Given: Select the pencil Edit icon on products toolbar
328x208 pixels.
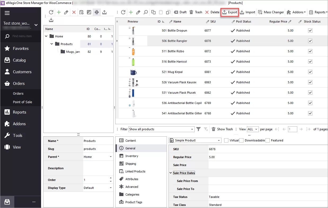Looking at the screenshot, I should coord(138,12).
